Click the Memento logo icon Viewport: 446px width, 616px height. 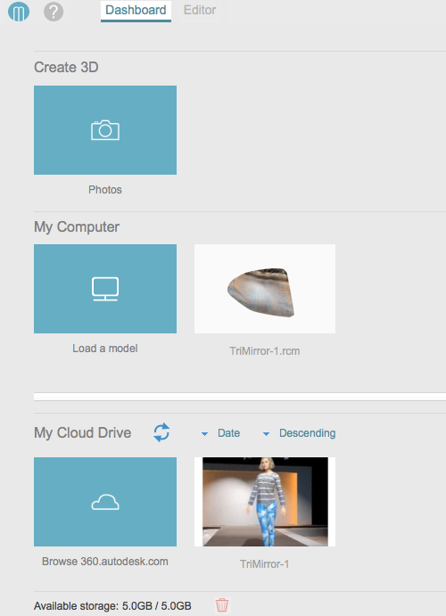[x=19, y=12]
